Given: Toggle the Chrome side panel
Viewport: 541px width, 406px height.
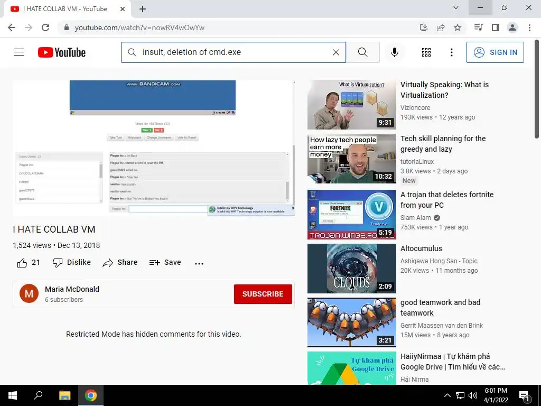Looking at the screenshot, I should point(496,27).
